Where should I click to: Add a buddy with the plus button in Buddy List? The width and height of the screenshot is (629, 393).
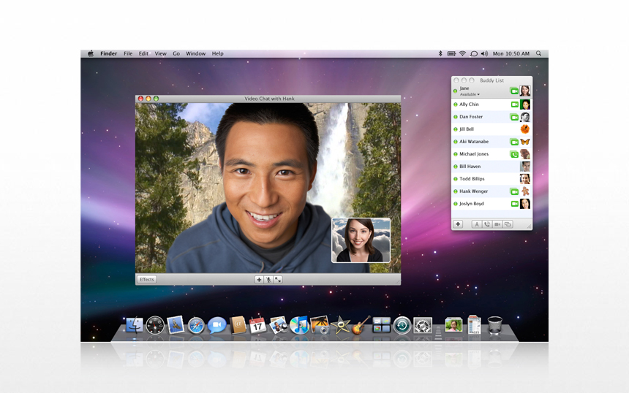tap(458, 224)
